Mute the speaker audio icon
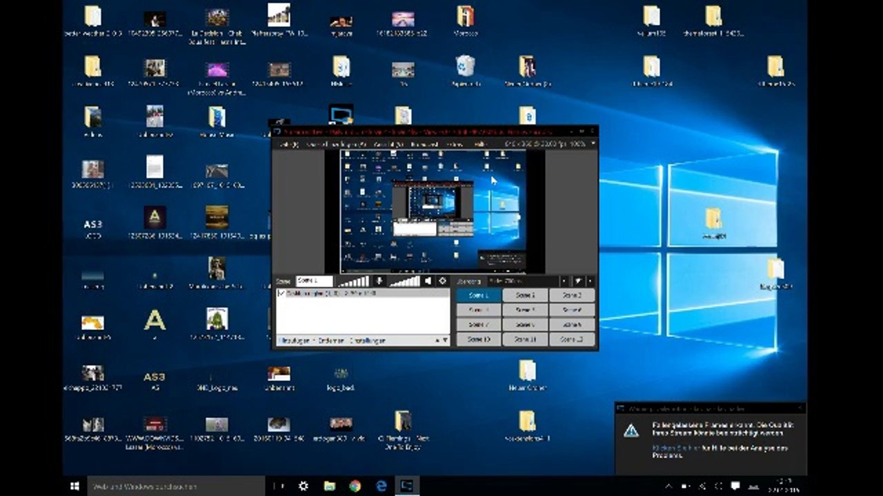 pos(428,281)
